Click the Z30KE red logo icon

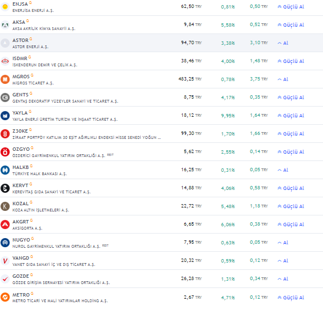tap(5, 134)
